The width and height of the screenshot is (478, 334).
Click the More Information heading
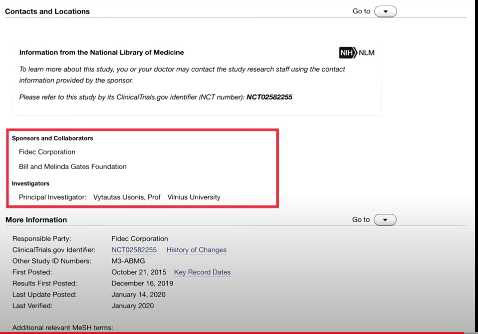click(x=36, y=220)
